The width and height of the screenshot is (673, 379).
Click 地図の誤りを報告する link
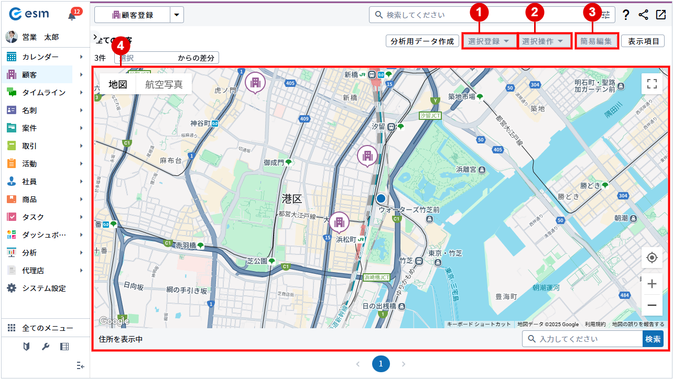[638, 325]
